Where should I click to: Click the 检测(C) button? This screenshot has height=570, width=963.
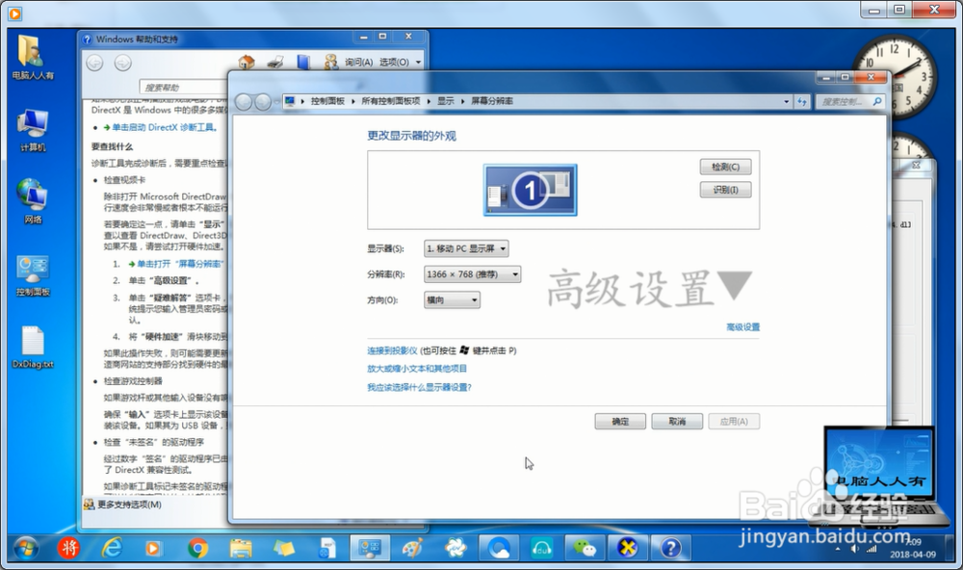click(x=725, y=167)
